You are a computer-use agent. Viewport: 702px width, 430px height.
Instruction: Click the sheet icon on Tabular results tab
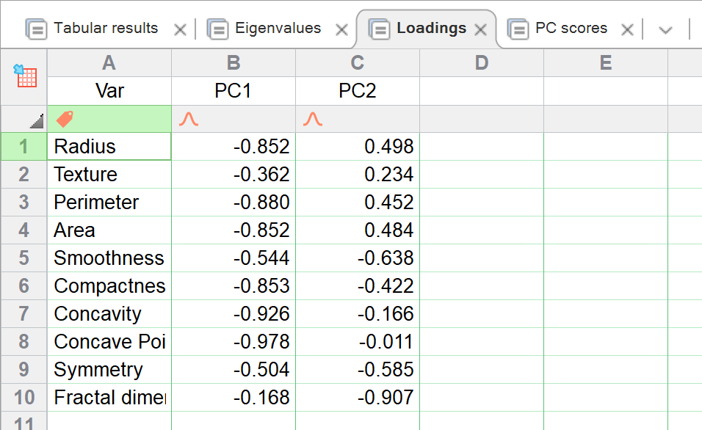pos(36,29)
